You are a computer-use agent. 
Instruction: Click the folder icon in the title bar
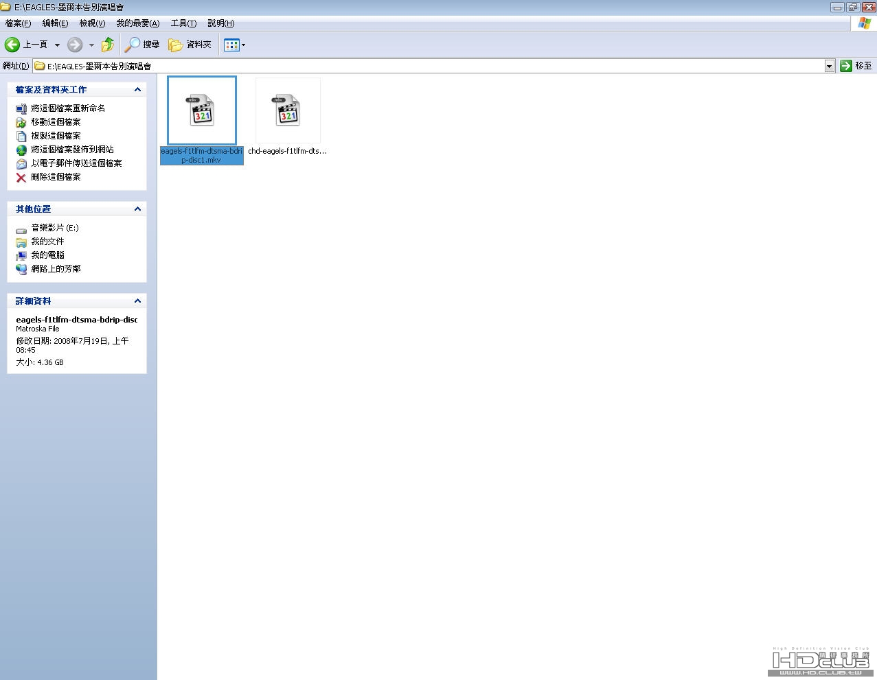[x=5, y=7]
